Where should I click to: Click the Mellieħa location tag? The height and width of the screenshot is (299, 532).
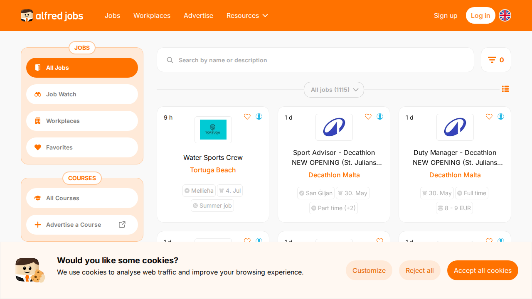coord(199,191)
